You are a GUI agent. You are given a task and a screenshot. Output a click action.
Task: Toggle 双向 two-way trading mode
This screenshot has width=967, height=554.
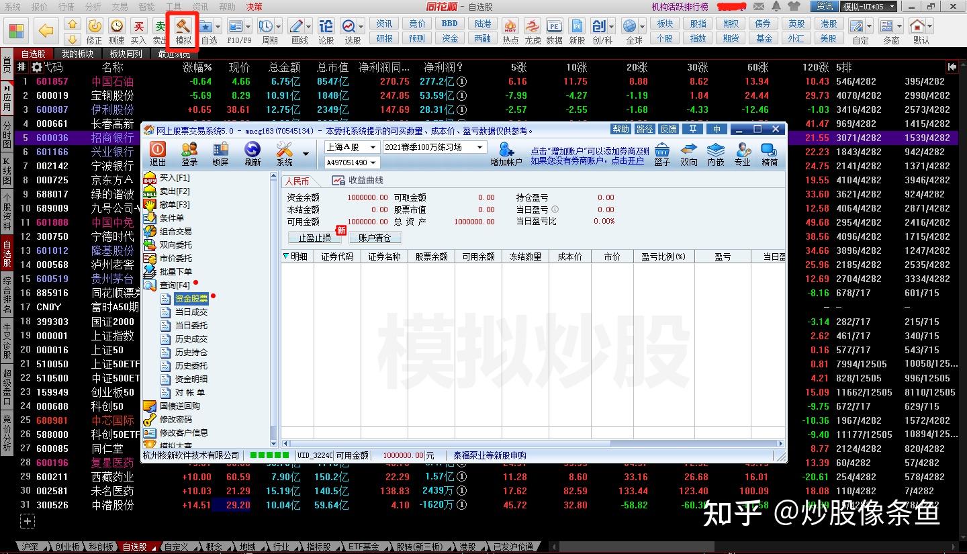click(688, 154)
